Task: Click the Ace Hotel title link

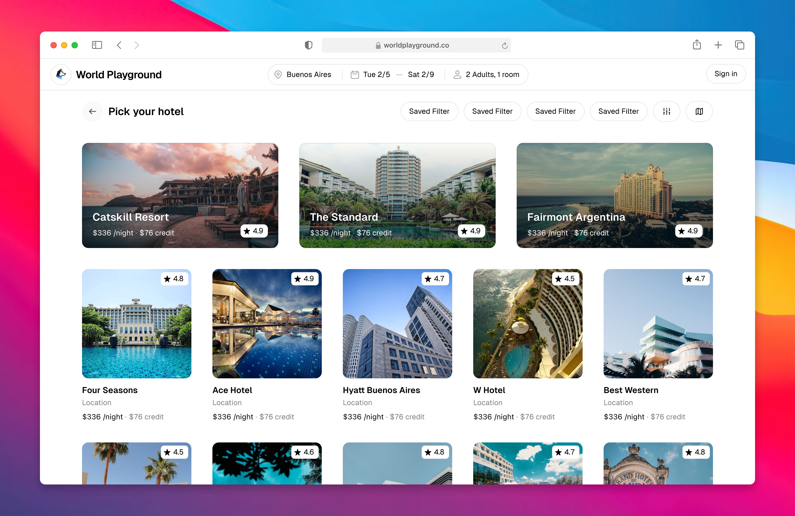Action: coord(232,390)
